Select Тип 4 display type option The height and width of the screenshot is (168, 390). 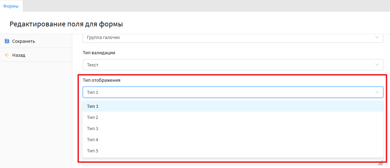(x=93, y=139)
